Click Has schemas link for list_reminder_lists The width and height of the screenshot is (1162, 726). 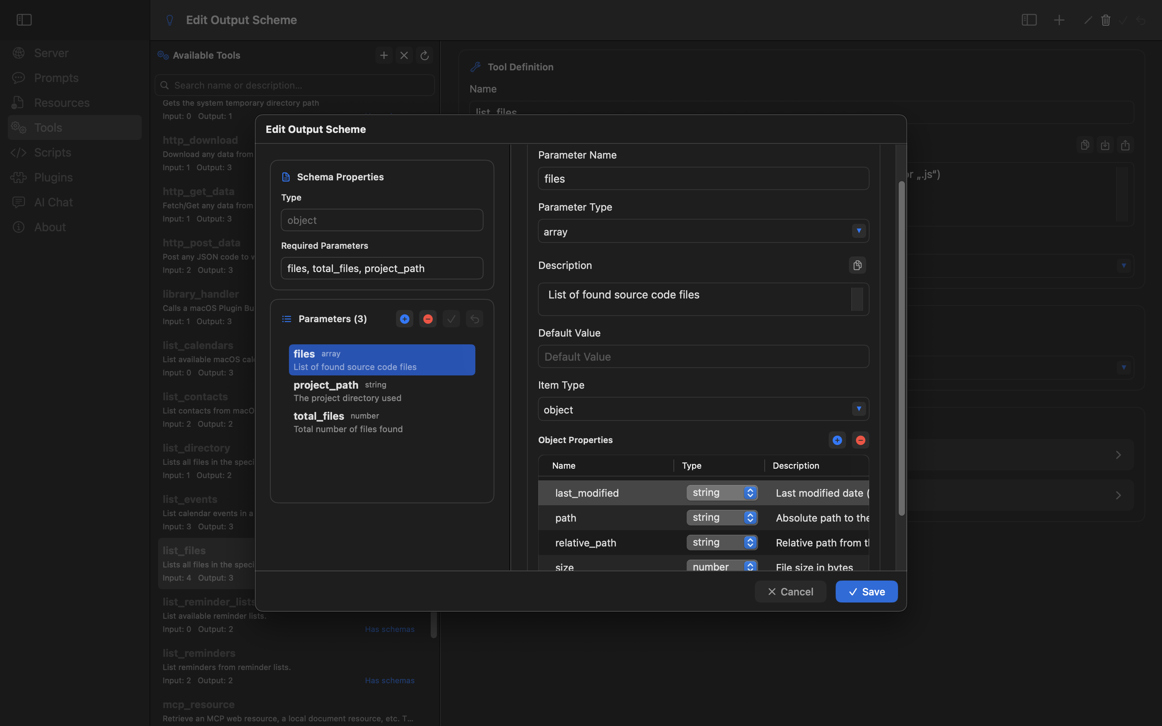(390, 629)
